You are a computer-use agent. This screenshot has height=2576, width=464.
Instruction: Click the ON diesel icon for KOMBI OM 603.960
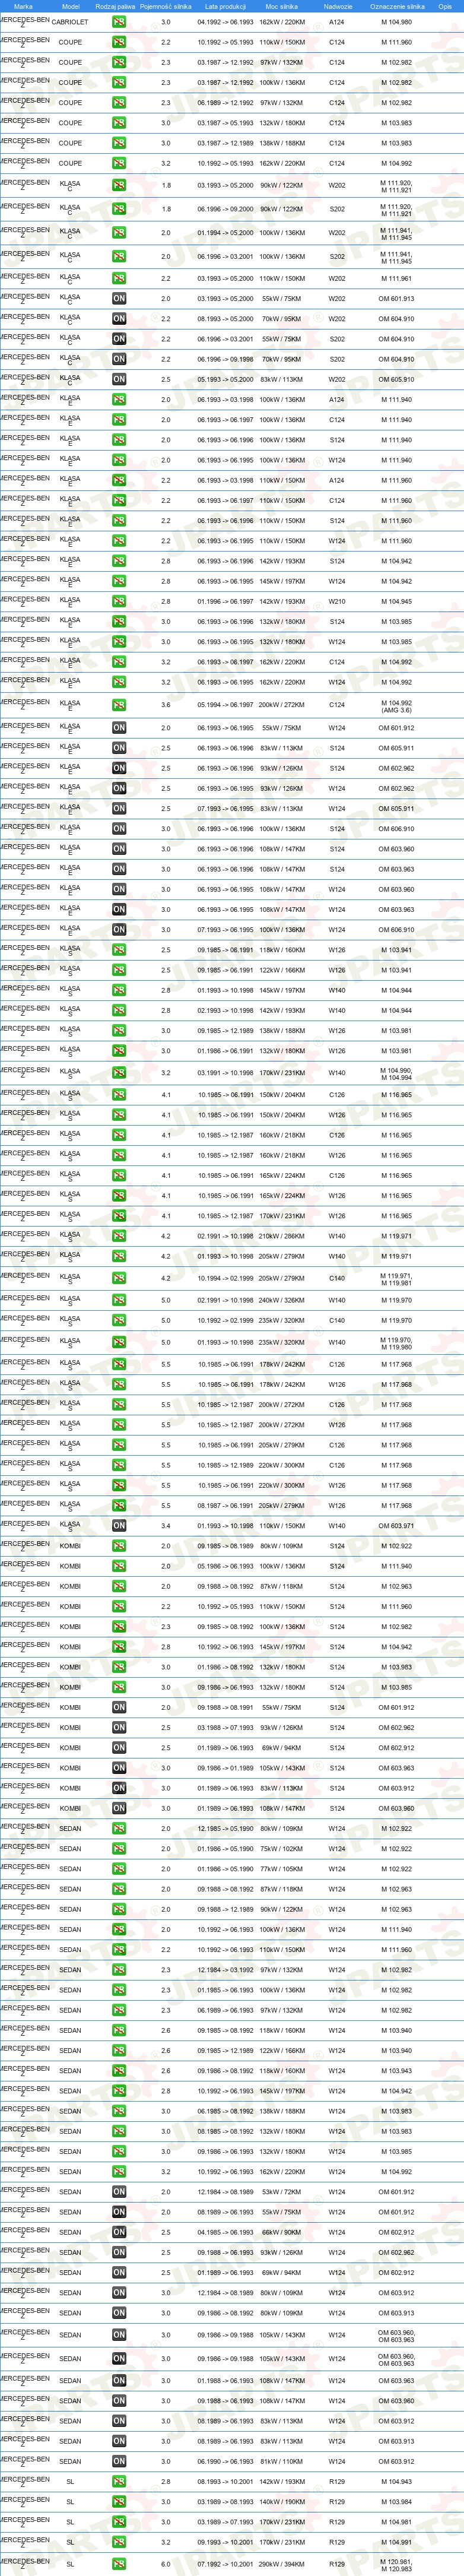119,1808
